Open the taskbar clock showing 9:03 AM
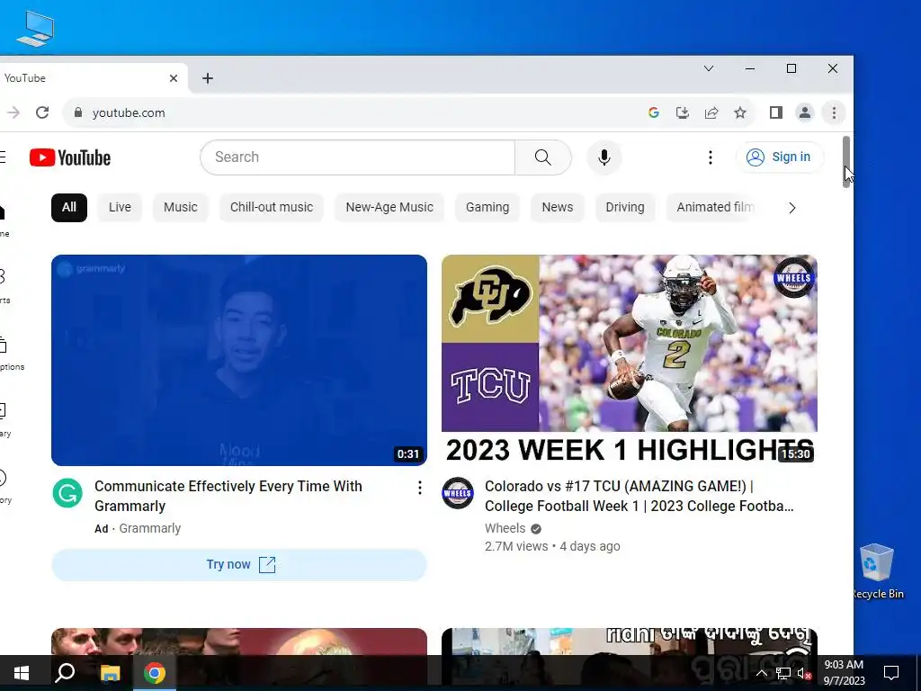Viewport: 921px width, 691px height. point(844,673)
